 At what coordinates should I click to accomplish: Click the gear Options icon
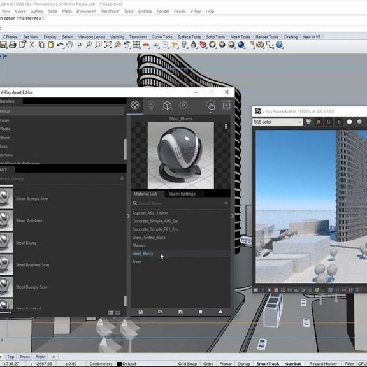pyautogui.click(x=260, y=45)
